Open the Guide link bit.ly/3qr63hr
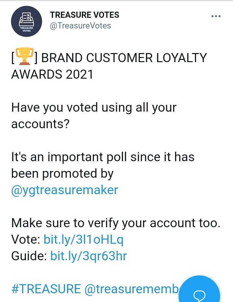Screen dimensions: 233x302 point(89,256)
